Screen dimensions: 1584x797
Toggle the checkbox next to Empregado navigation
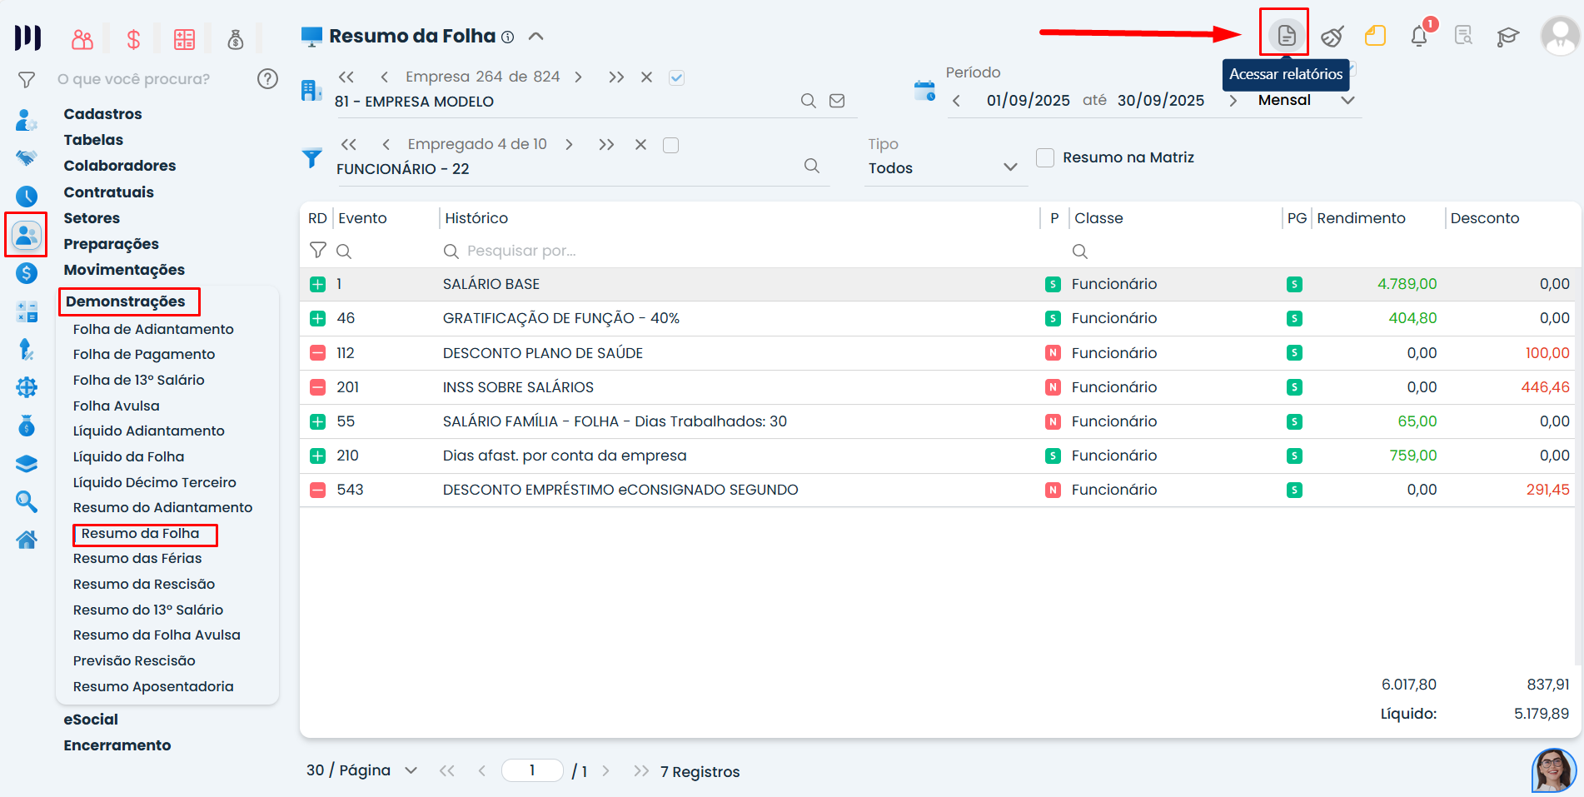670,145
